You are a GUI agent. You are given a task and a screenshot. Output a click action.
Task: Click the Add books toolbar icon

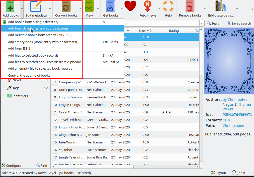click(10, 7)
